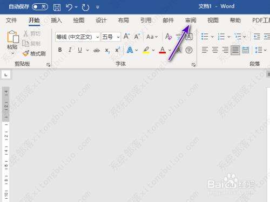This screenshot has width=270, height=202.
Task: Open the Review (审阅) tab
Action: (191, 20)
